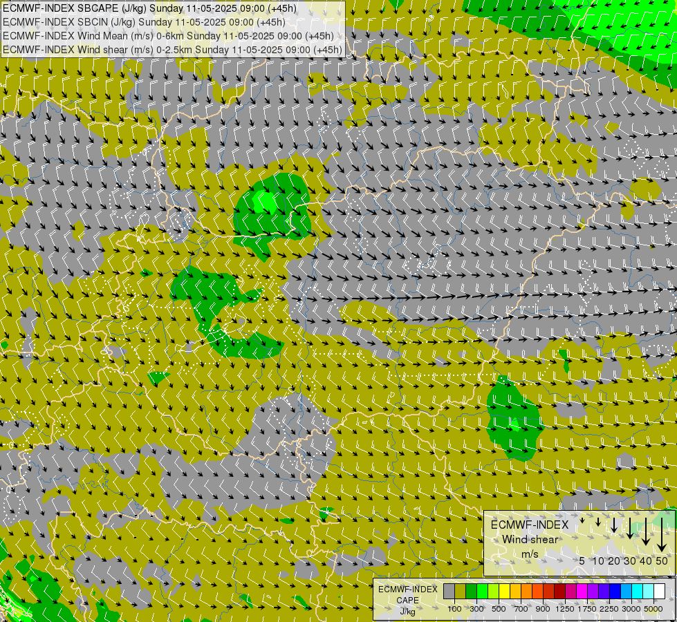Viewport: 677px width, 622px height.
Task: Click the '300' CAPE scale value
Action: point(476,609)
